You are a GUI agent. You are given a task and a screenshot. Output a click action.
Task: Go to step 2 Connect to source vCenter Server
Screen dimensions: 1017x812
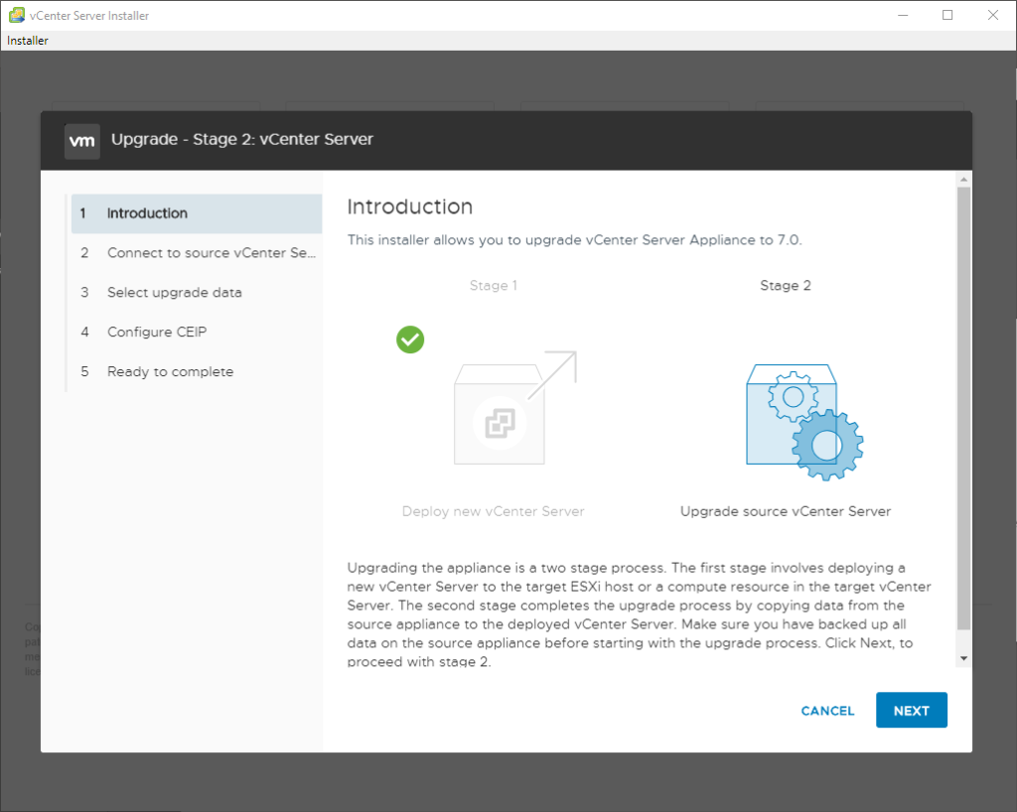[x=197, y=253]
